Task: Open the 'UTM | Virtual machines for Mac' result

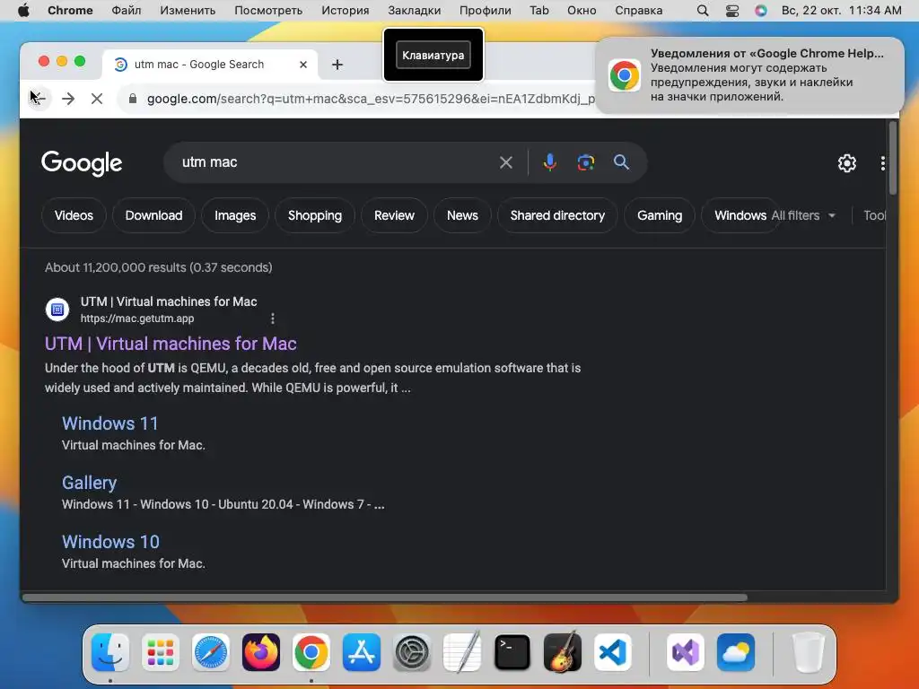Action: pos(171,344)
